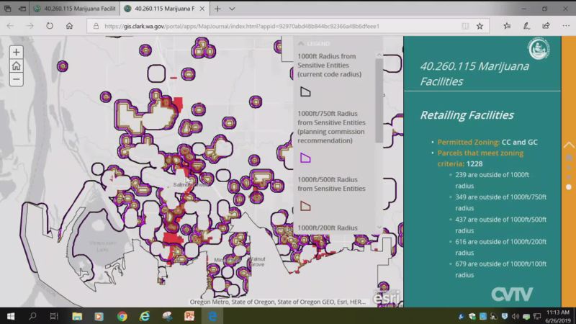The height and width of the screenshot is (324, 576).
Task: Click the purple 1000ft/750ft legend swatch
Action: [305, 158]
